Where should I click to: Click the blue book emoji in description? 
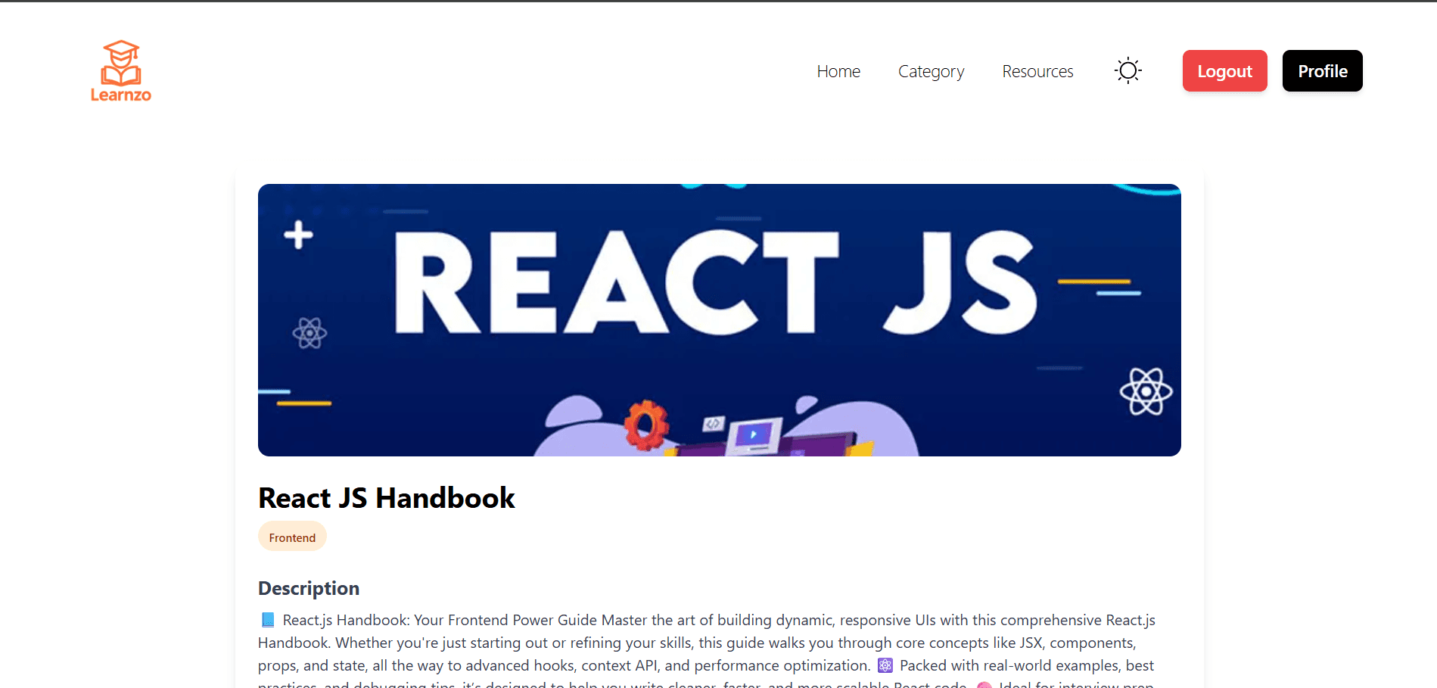[x=268, y=621]
